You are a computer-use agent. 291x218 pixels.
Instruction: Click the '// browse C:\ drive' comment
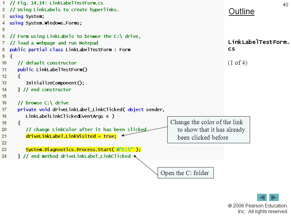tap(43, 103)
